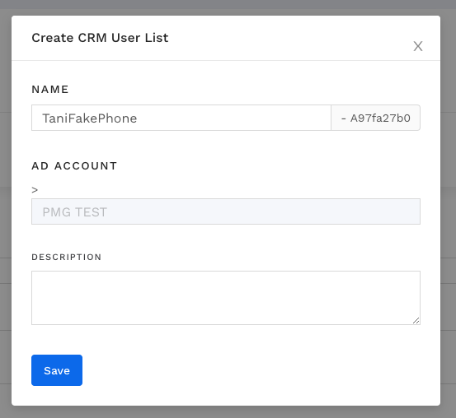Click the word 'Save' on the blue button
The image size is (456, 418).
coord(57,370)
